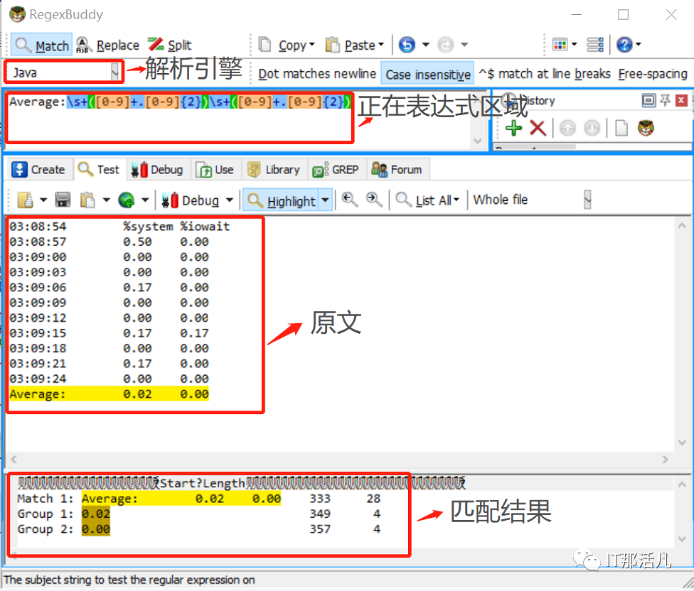Click the Paste toolbar icon
The image size is (694, 591).
[332, 45]
